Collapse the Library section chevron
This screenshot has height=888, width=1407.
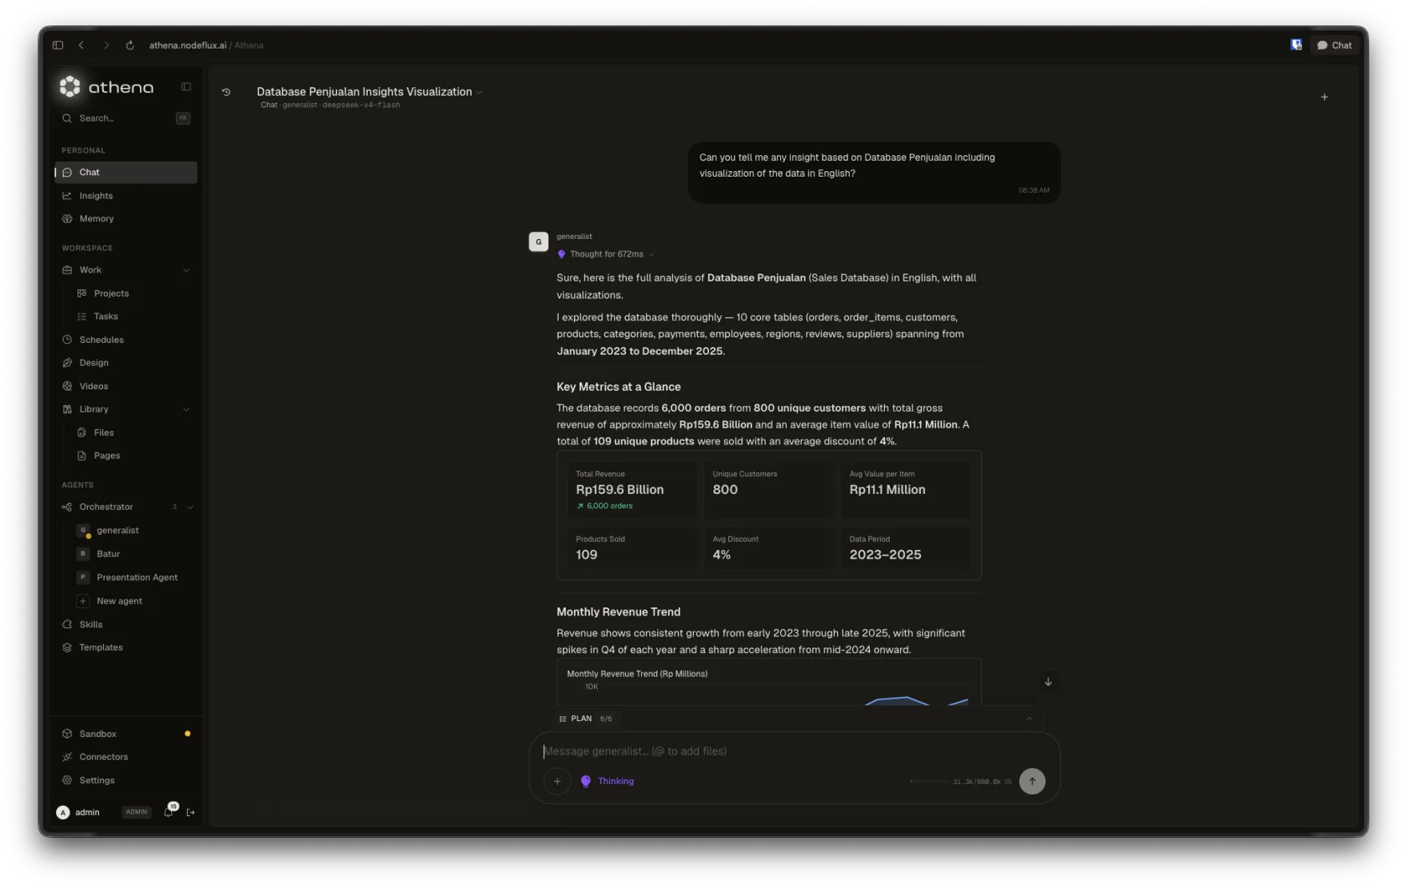(186, 409)
